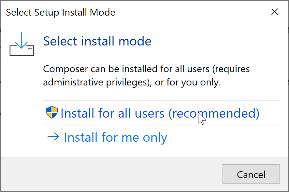Click the UAC shield icon
The height and width of the screenshot is (192, 289).
click(52, 112)
